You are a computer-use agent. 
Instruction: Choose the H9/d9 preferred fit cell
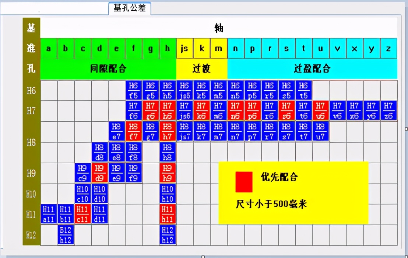[x=99, y=173]
